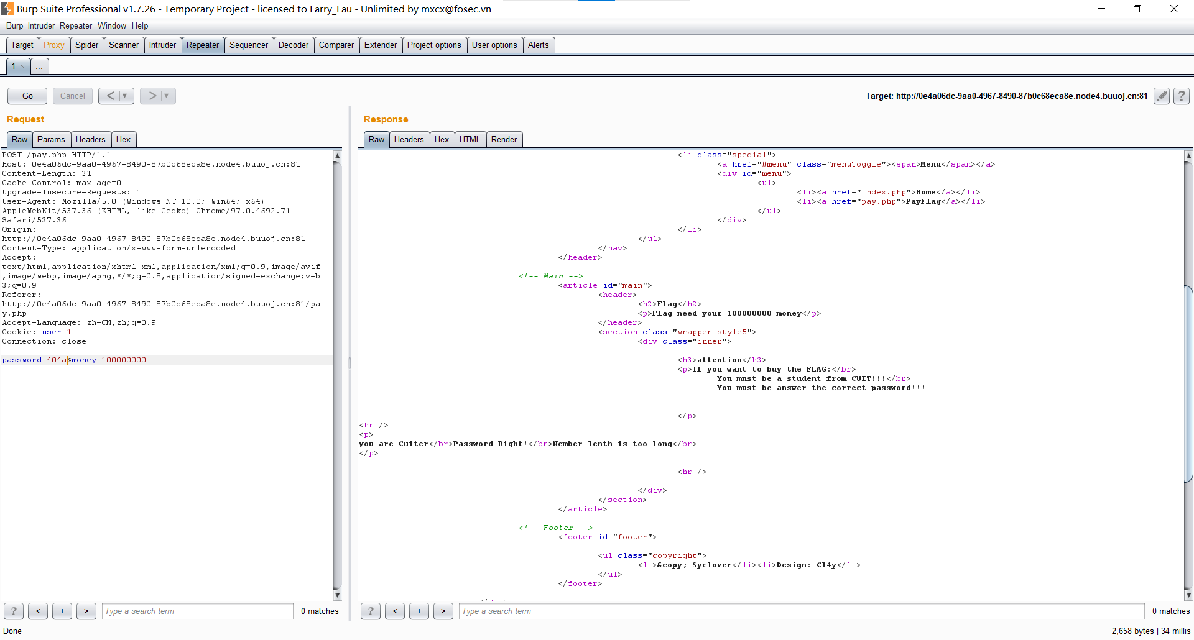The image size is (1194, 640).
Task: Add new Repeater tab with ellipsis tab
Action: click(39, 66)
